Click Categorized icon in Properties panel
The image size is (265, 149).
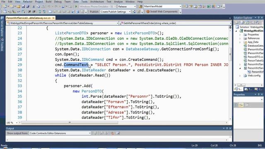236,105
